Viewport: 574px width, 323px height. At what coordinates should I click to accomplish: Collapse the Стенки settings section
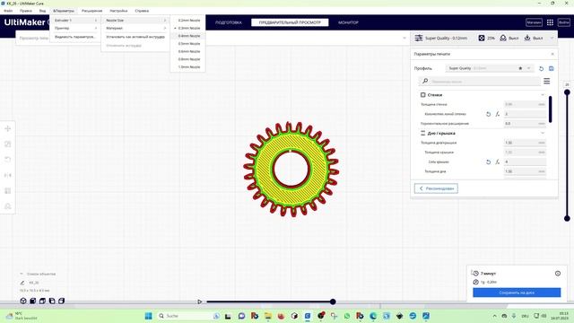(x=543, y=95)
